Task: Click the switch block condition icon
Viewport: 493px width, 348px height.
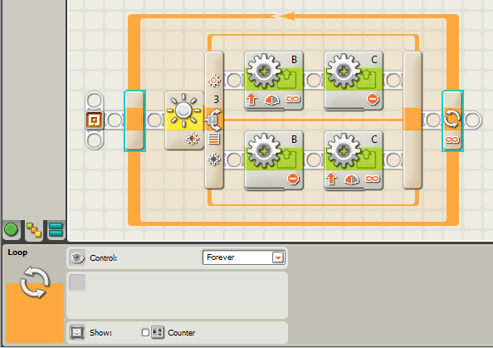Action: [x=214, y=120]
